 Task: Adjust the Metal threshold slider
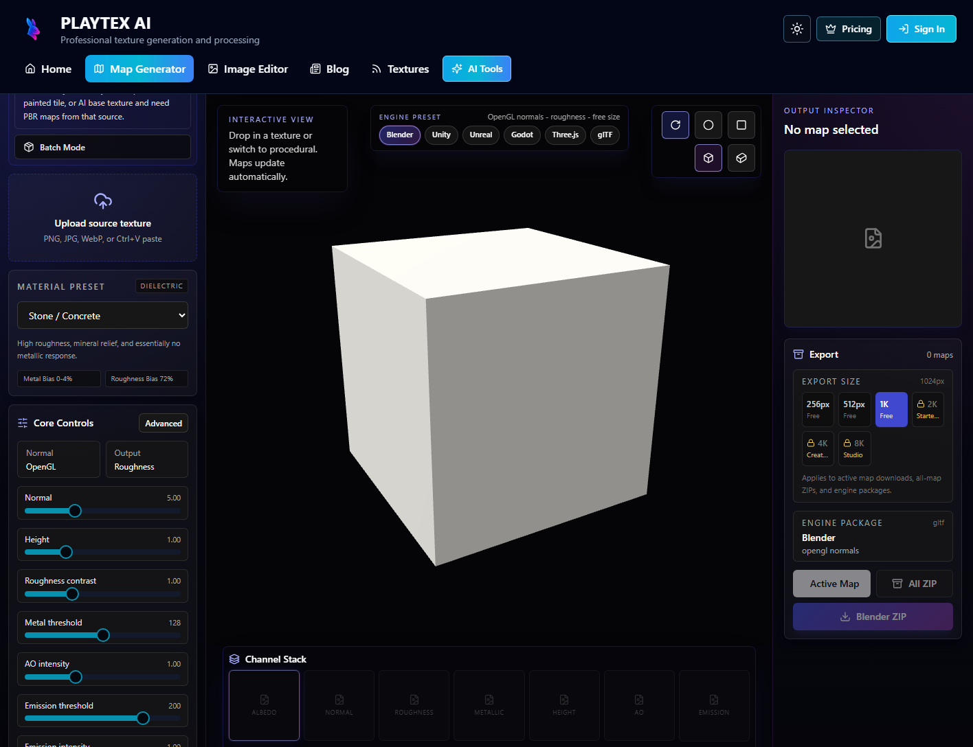tap(102, 635)
